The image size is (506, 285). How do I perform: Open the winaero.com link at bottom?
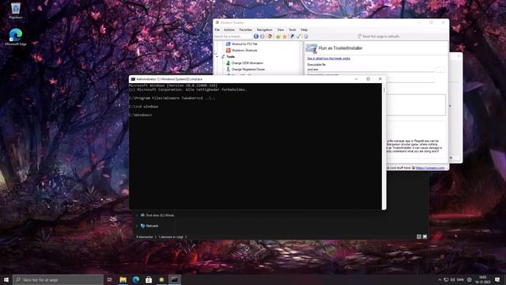pyautogui.click(x=430, y=168)
